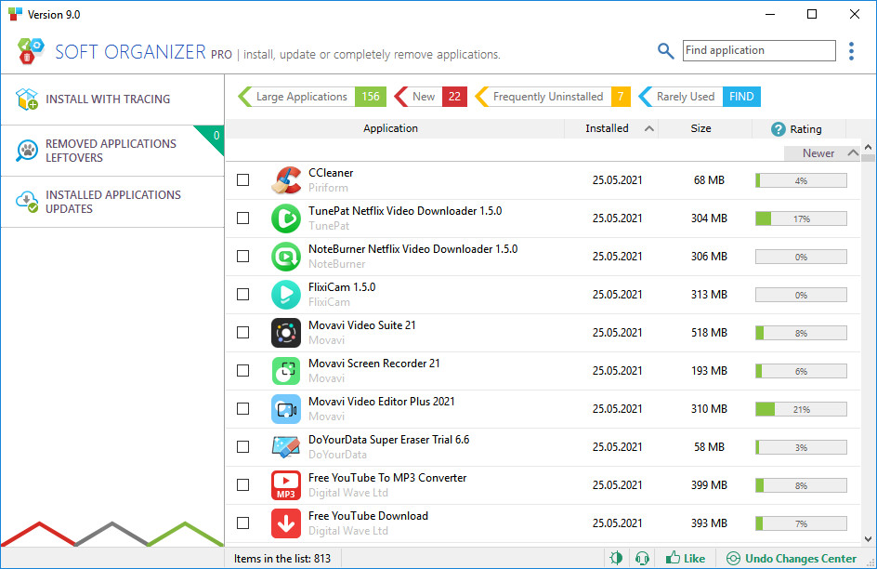Click the CCleaner application icon
The height and width of the screenshot is (569, 877).
286,180
